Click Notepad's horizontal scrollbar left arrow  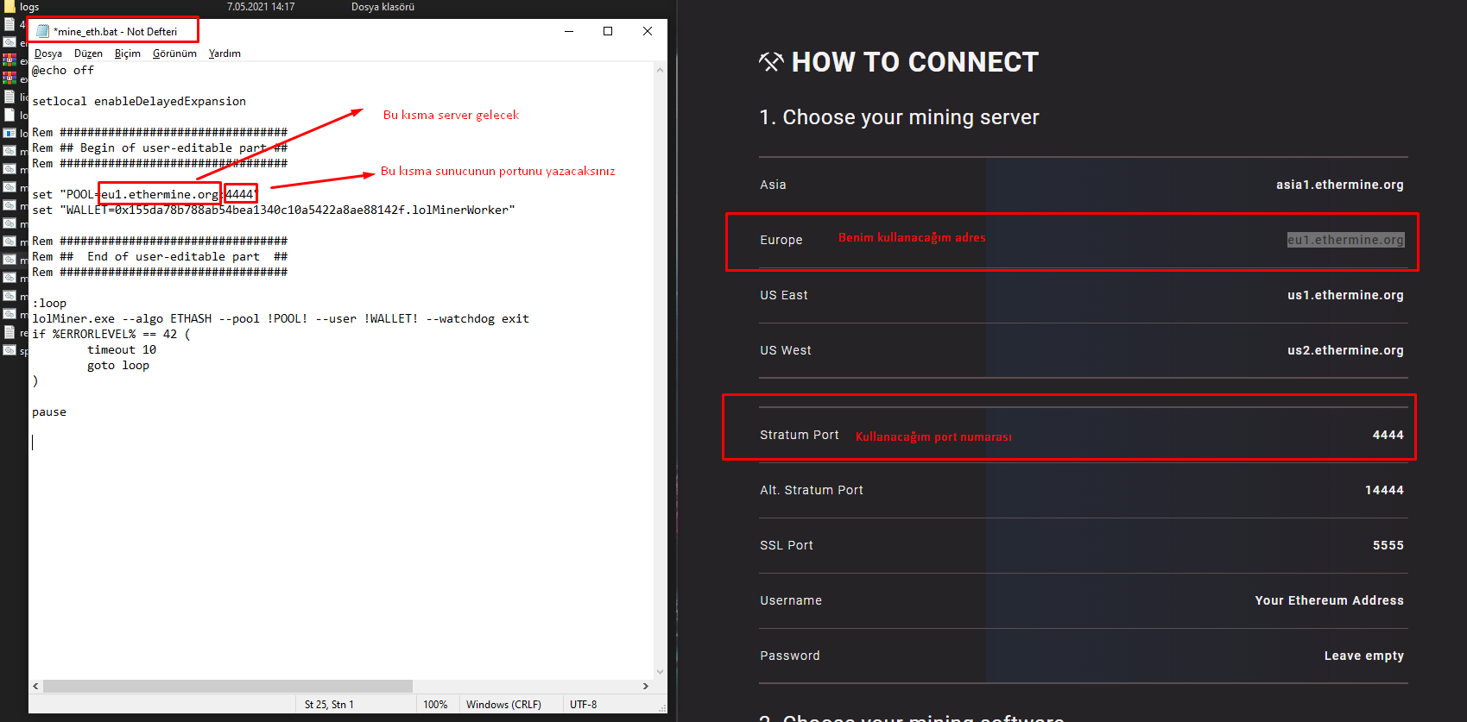pos(35,687)
